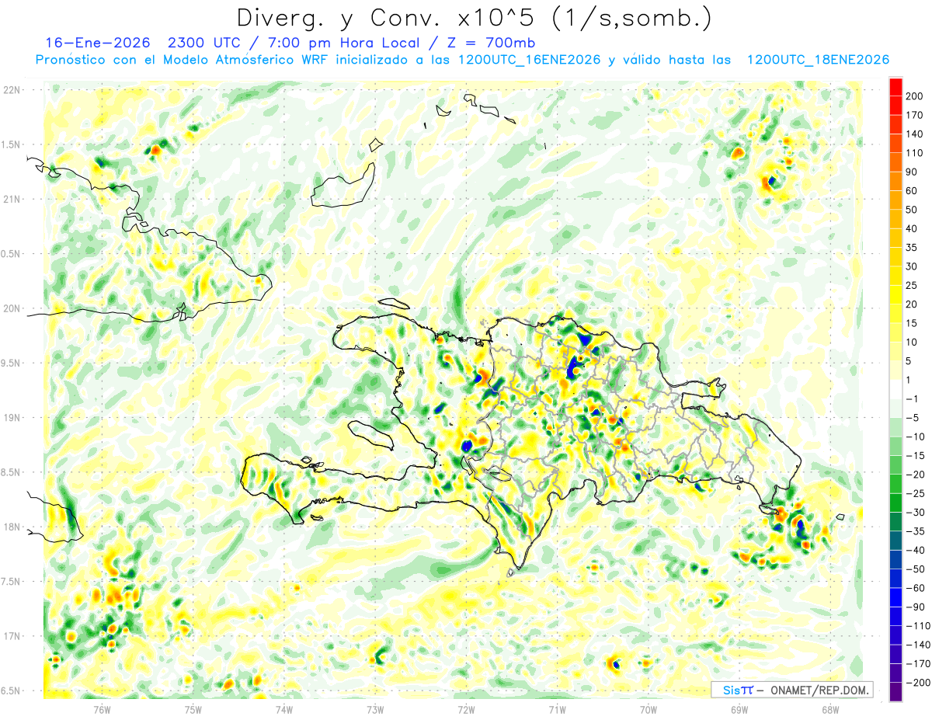Click the blue legend swatch between -90 and -60

click(x=895, y=597)
